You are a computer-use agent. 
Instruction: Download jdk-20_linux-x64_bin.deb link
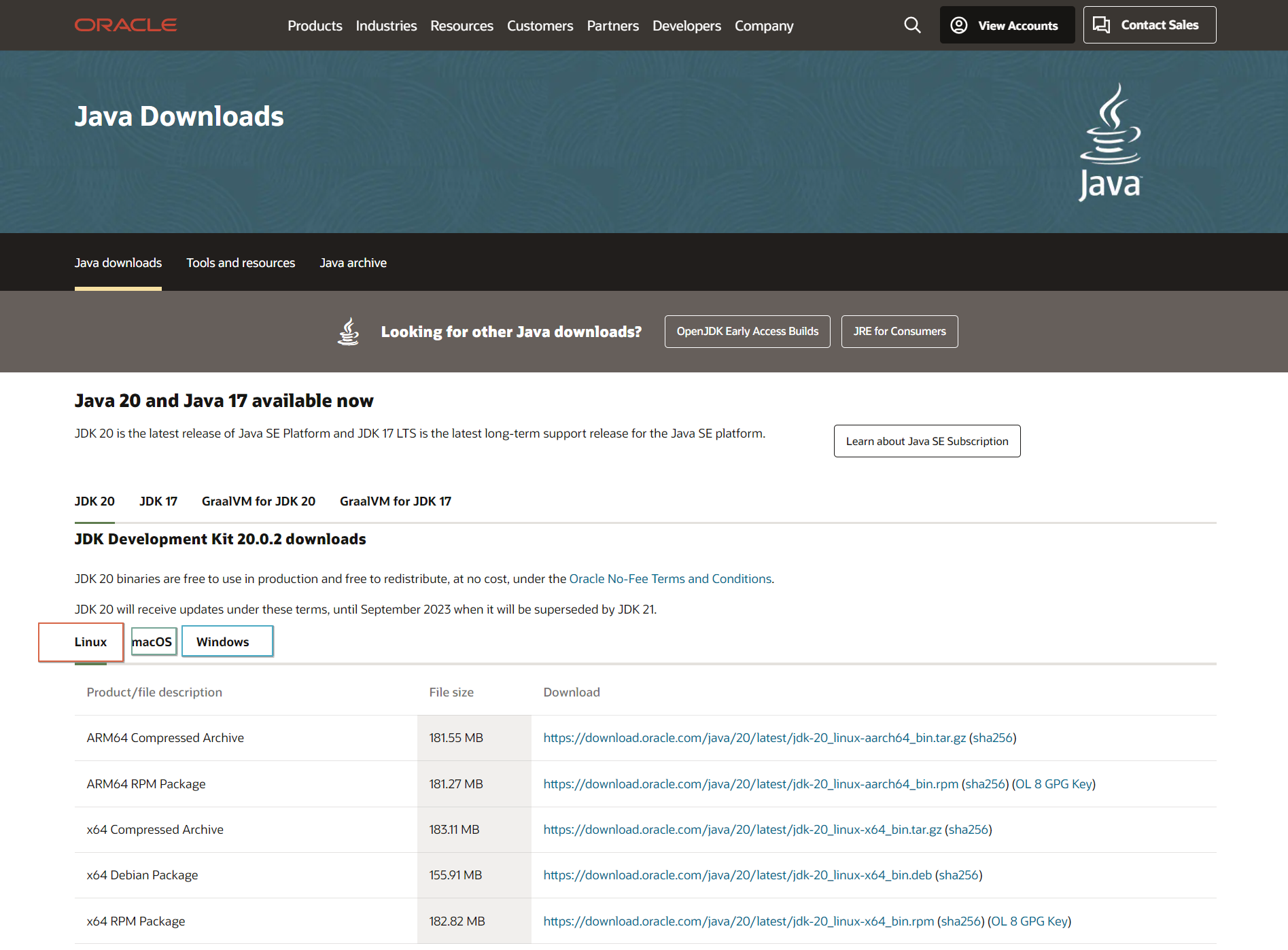pos(737,875)
